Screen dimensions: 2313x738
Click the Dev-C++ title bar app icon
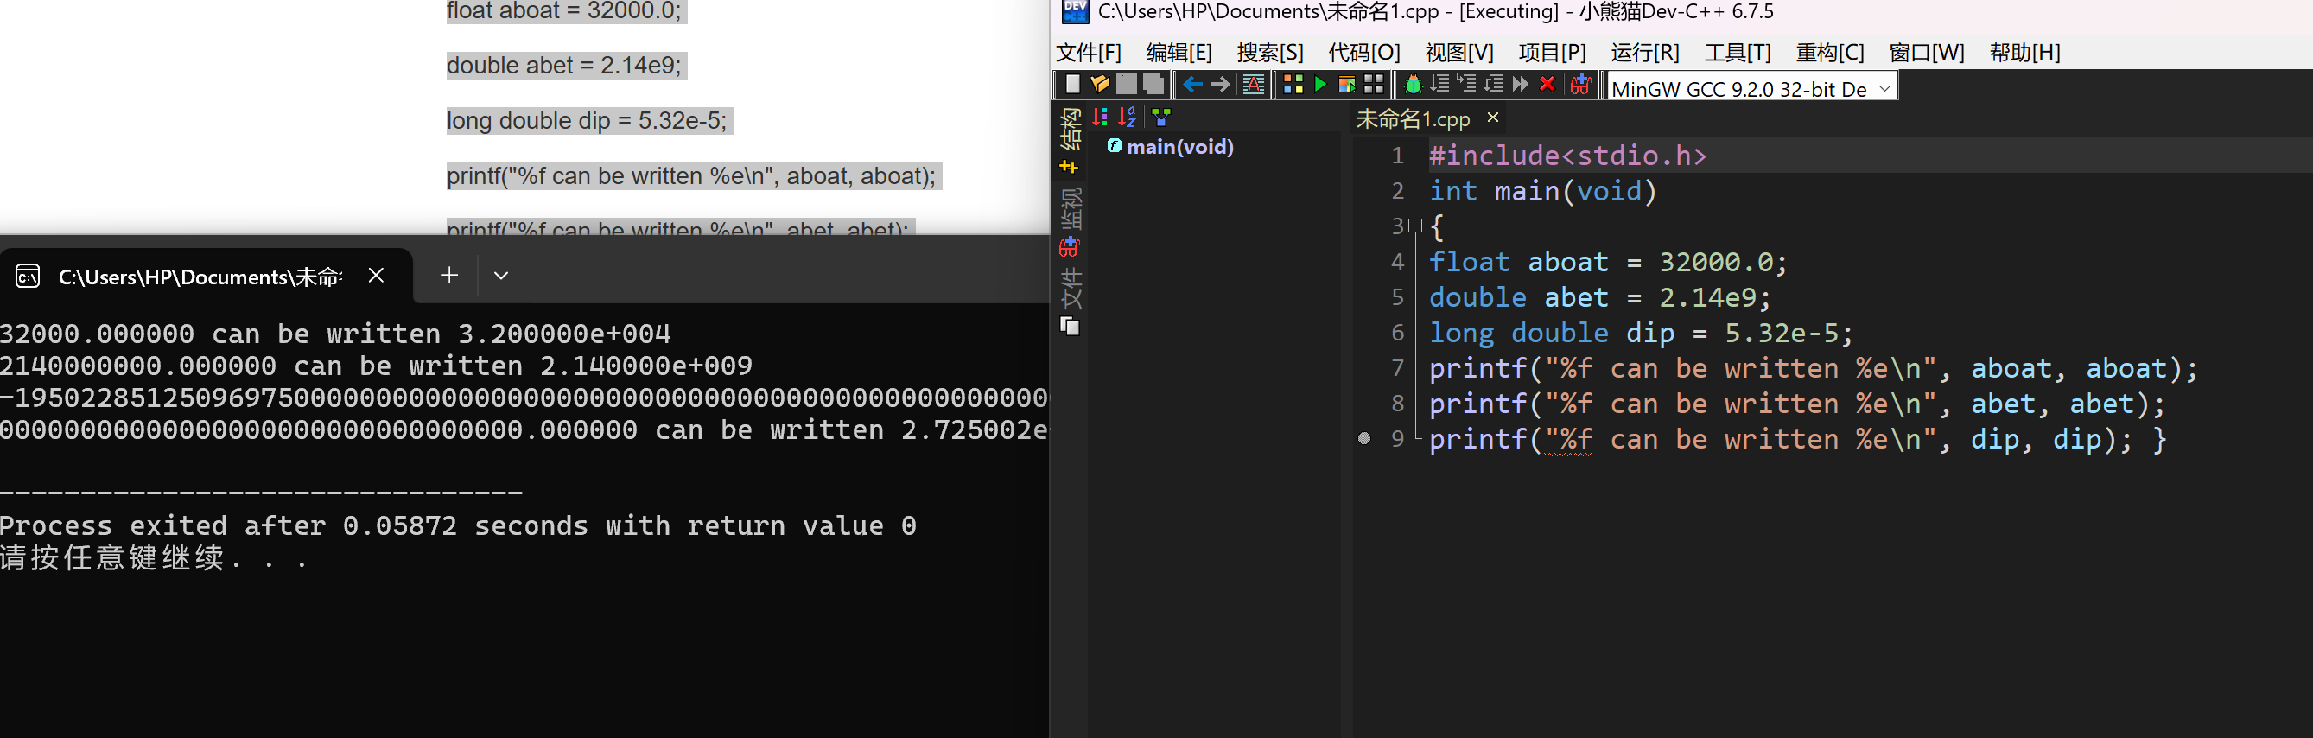[x=1074, y=12]
